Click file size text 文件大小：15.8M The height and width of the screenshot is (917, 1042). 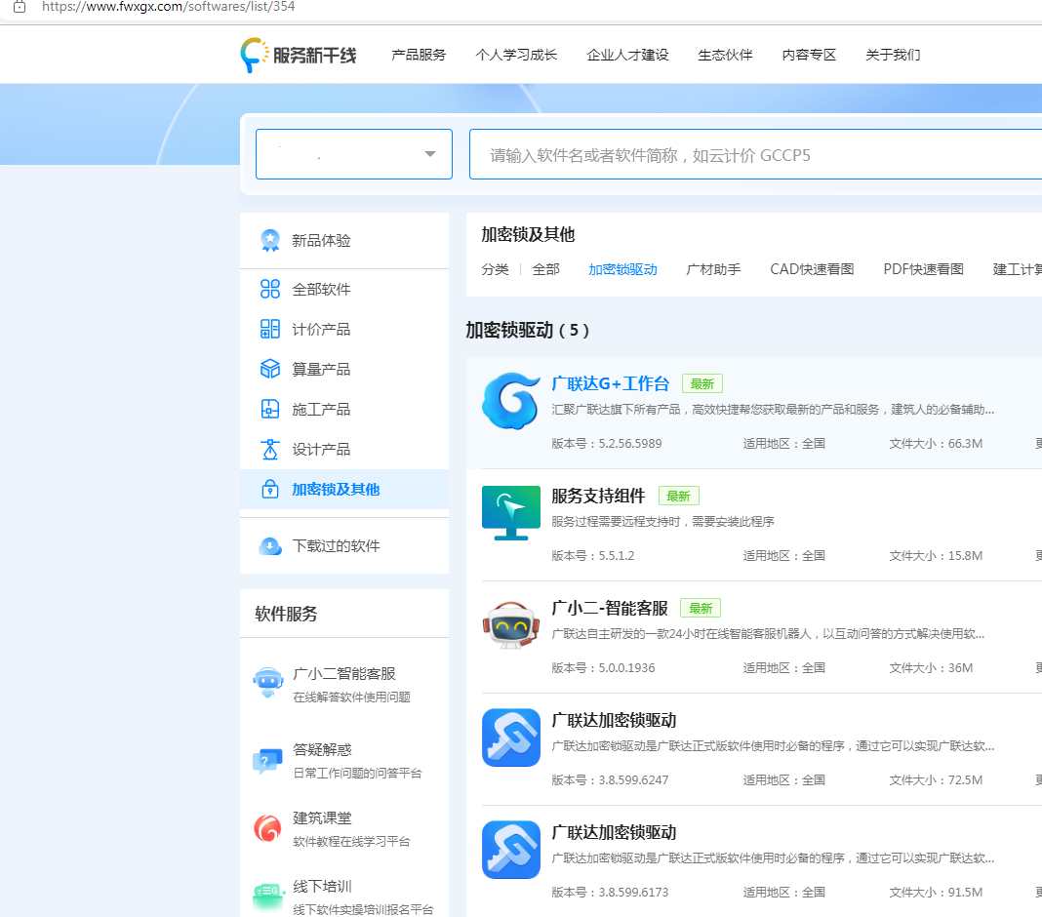point(936,555)
